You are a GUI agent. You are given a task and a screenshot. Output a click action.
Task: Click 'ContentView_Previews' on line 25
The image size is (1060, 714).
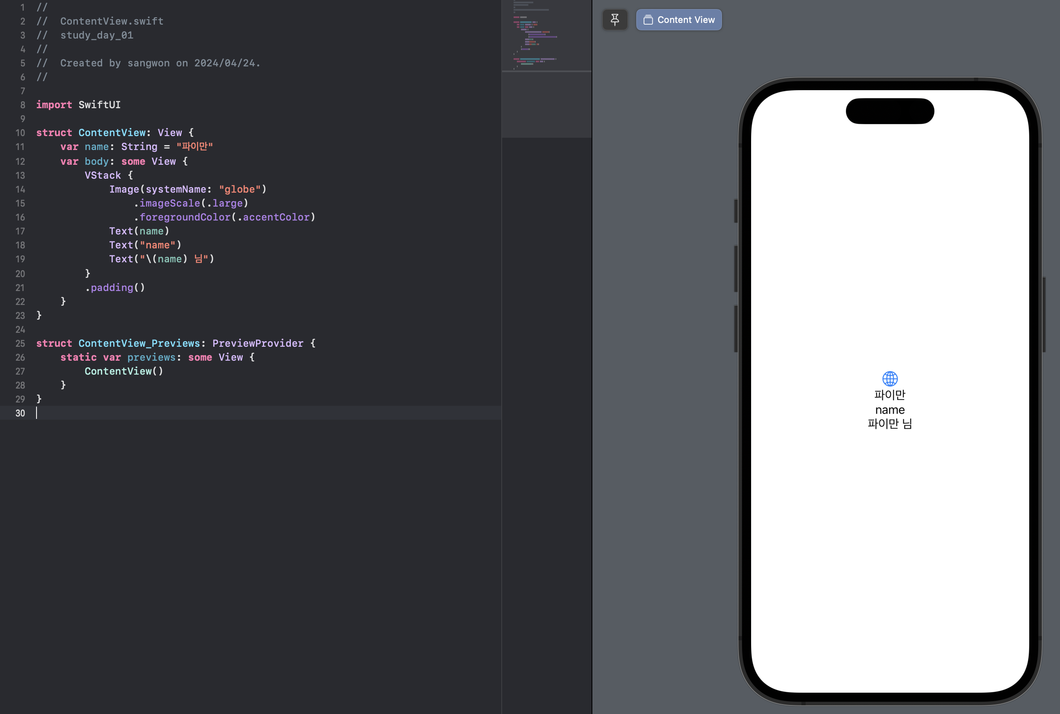point(139,343)
